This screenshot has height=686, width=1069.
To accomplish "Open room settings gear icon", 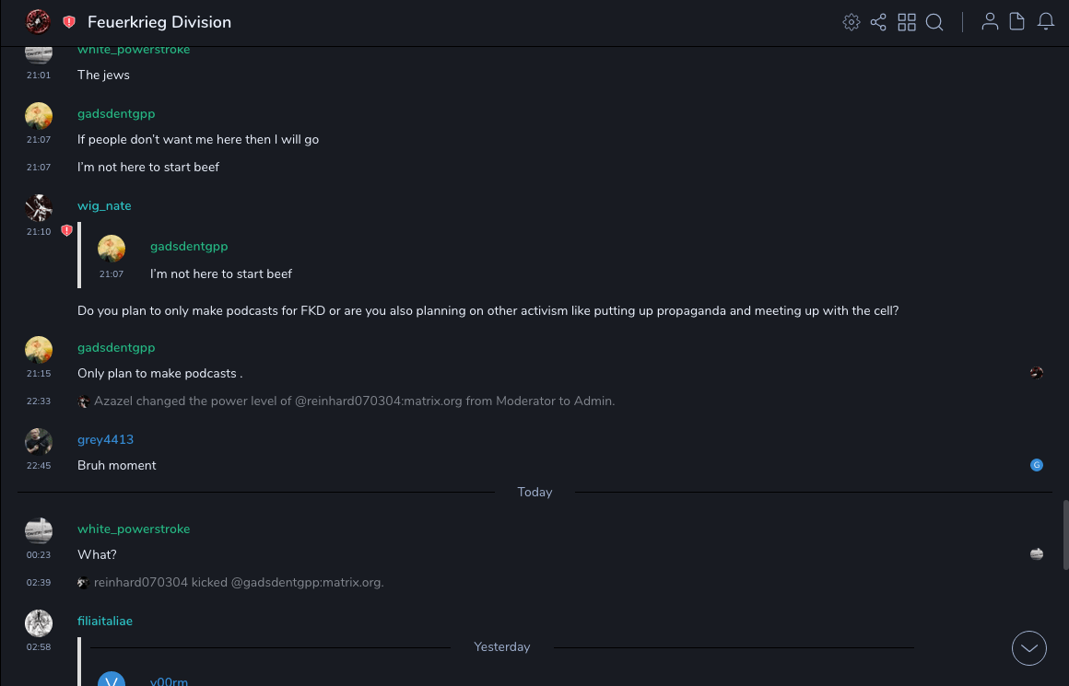I will pos(852,22).
